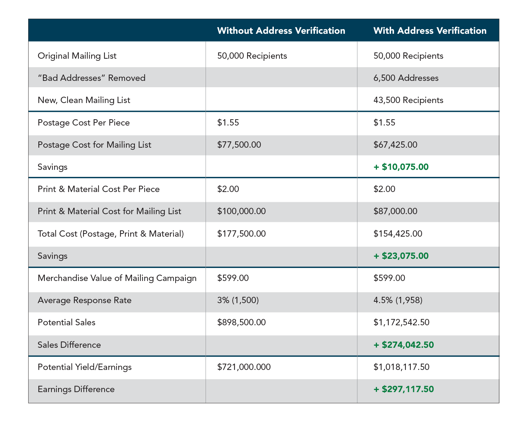Click the '6,500 Addresses' cell
The height and width of the screenshot is (422, 528).
click(406, 78)
